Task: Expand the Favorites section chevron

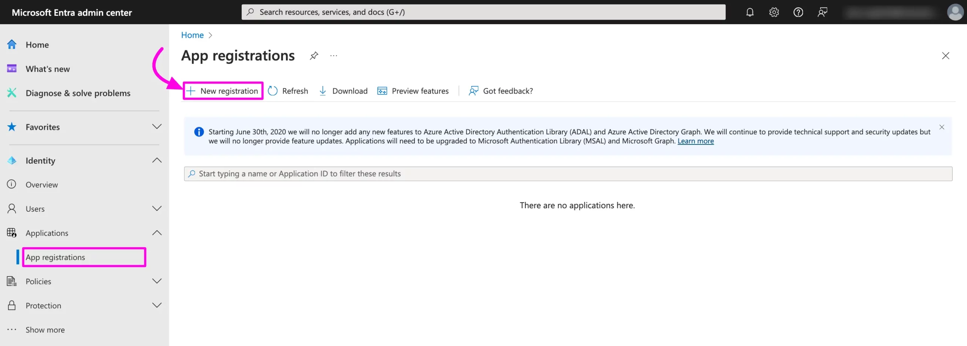Action: pyautogui.click(x=157, y=127)
